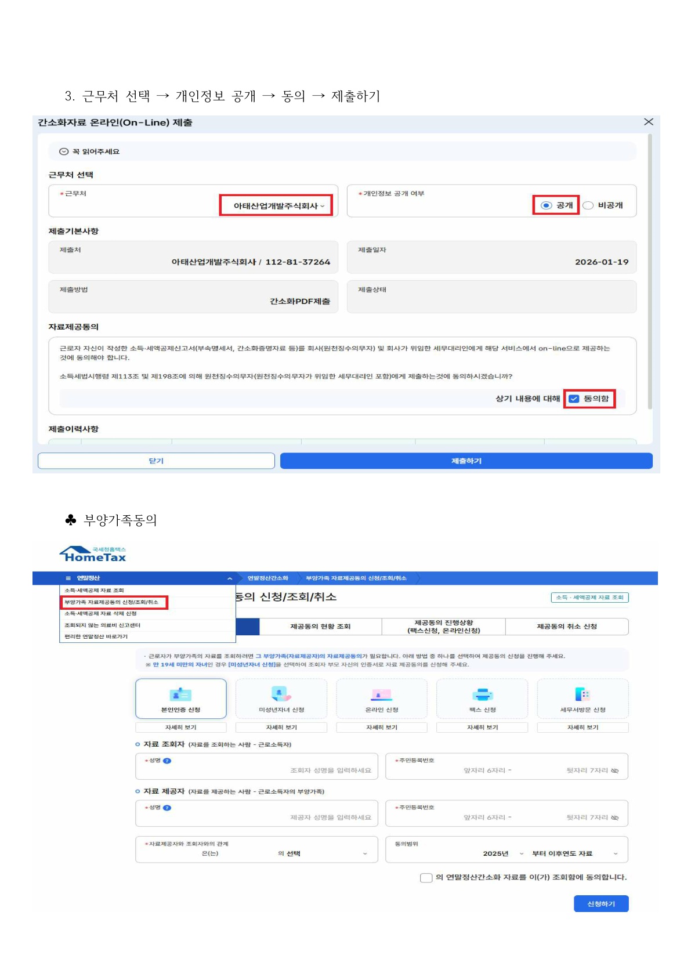The image size is (691, 977).
Task: Expand the 꼭 읽어주세요 section
Action: (64, 151)
